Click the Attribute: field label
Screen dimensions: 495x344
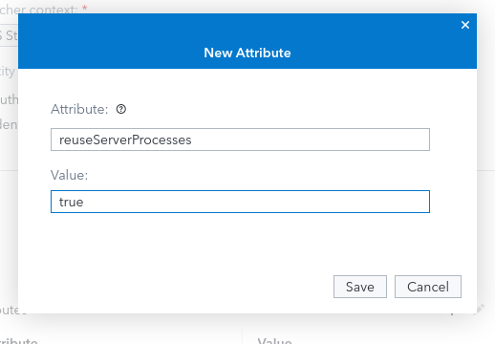click(79, 109)
